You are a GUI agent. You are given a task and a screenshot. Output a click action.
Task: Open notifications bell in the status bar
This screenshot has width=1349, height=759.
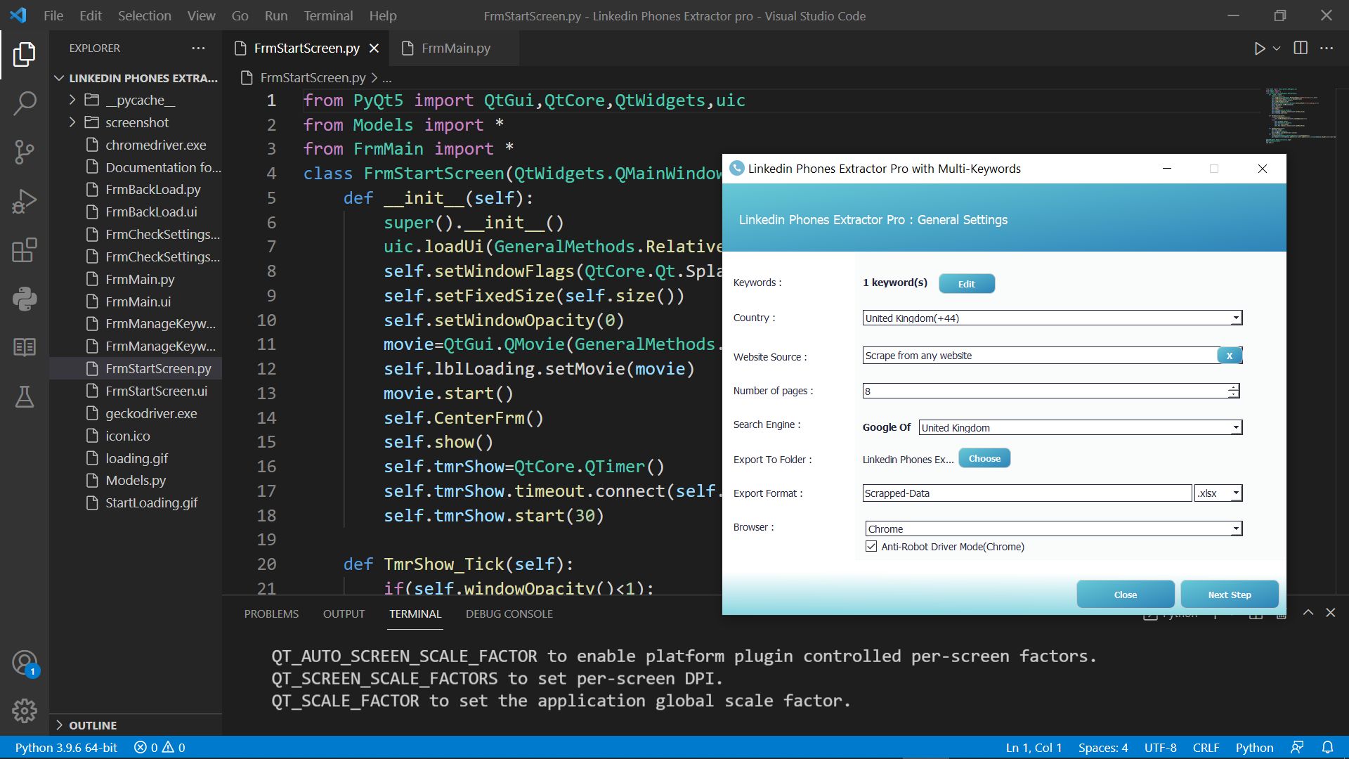[1327, 748]
